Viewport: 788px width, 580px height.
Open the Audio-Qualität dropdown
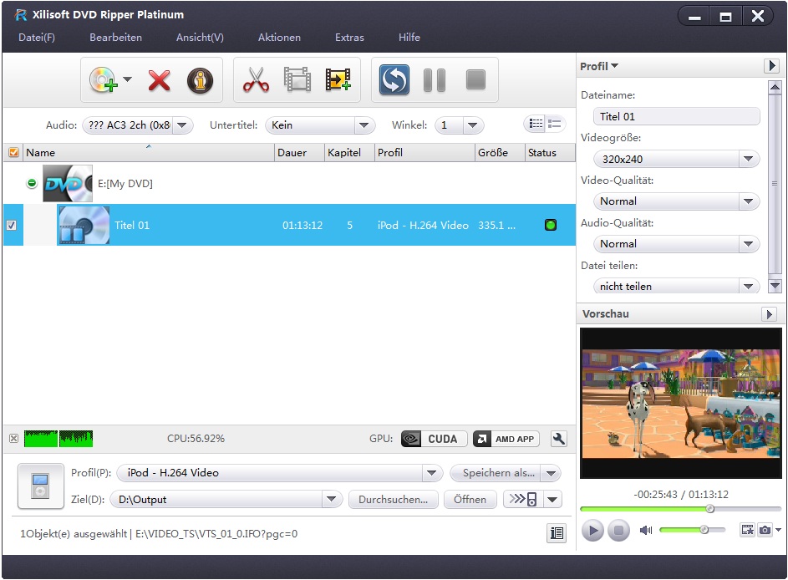tap(748, 244)
